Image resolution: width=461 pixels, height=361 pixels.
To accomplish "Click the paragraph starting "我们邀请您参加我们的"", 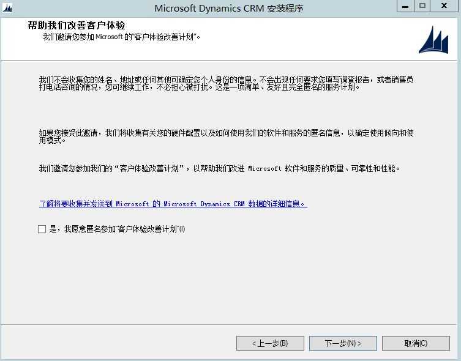I will tap(220, 168).
